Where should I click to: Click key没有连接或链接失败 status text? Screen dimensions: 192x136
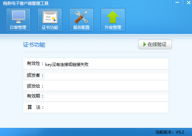(67, 65)
